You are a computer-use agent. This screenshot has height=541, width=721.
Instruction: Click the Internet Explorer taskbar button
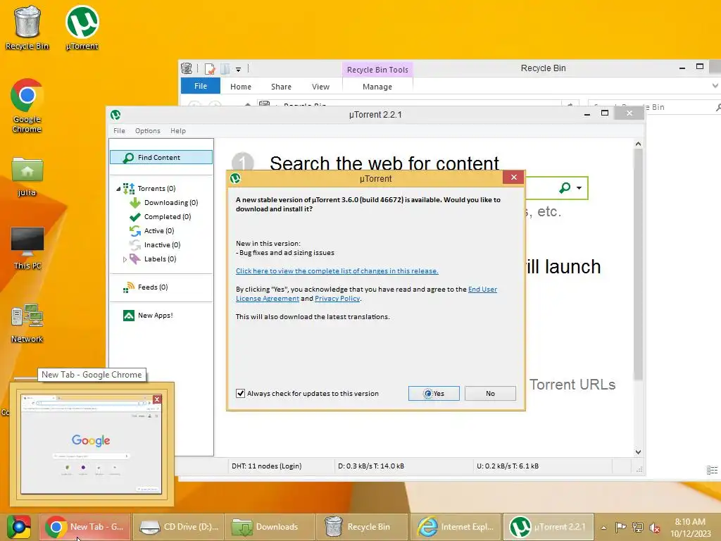click(x=456, y=527)
